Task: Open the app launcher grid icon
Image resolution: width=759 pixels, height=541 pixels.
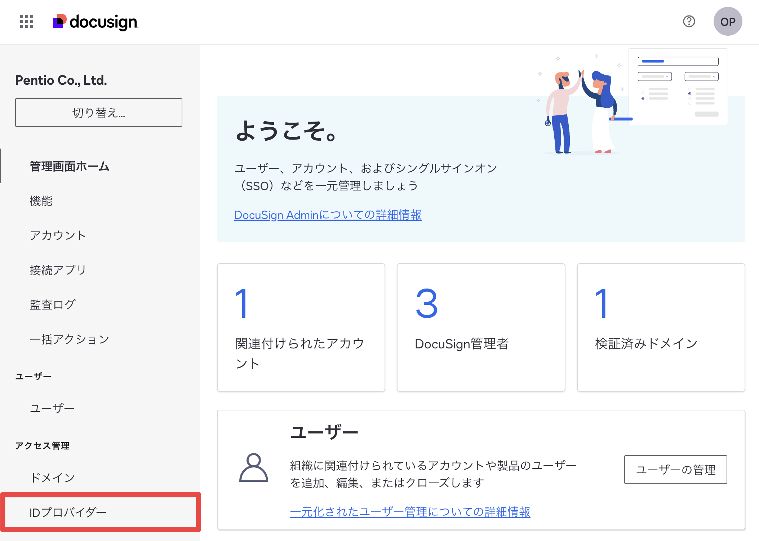Action: pyautogui.click(x=27, y=22)
